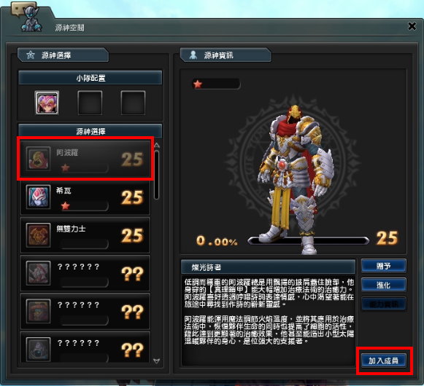This screenshot has height=386, width=424.
Task: Click the experience progress bar at 0.00%
Action: [x=308, y=241]
